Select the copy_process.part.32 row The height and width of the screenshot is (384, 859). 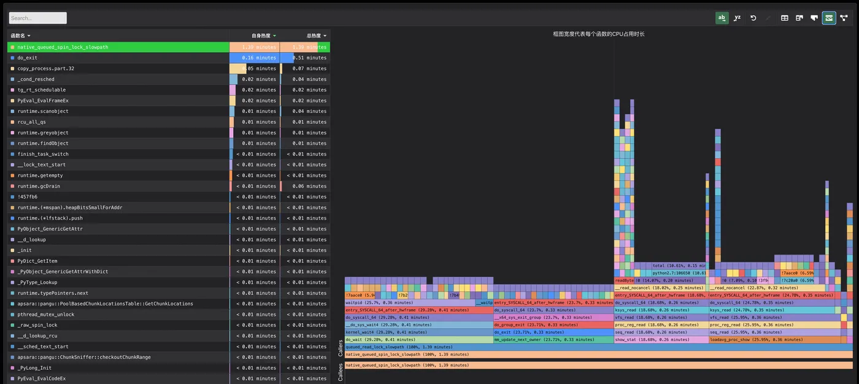pyautogui.click(x=169, y=69)
